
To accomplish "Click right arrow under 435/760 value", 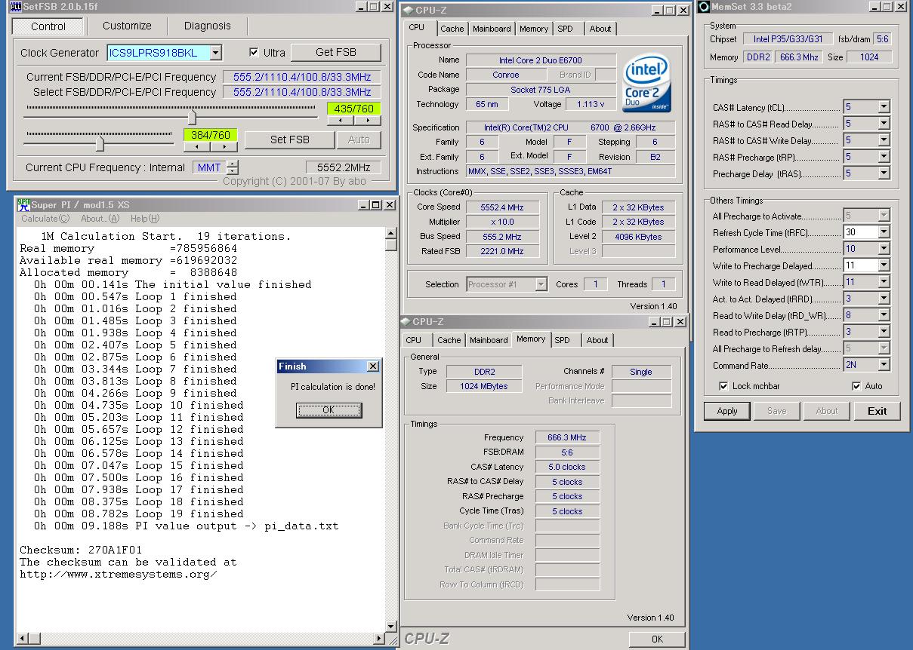I will point(366,121).
